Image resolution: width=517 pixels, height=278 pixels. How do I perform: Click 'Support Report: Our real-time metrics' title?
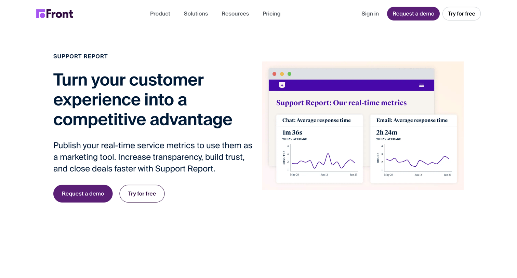click(x=341, y=103)
